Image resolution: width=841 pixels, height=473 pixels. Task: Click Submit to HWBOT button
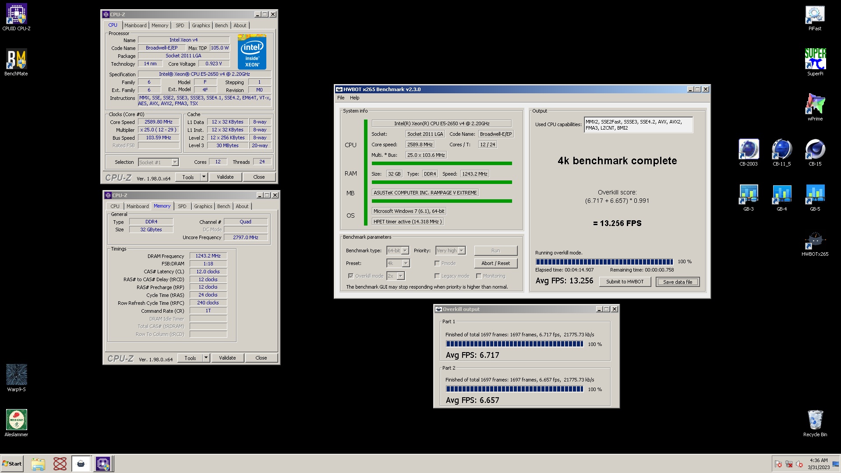pyautogui.click(x=625, y=282)
